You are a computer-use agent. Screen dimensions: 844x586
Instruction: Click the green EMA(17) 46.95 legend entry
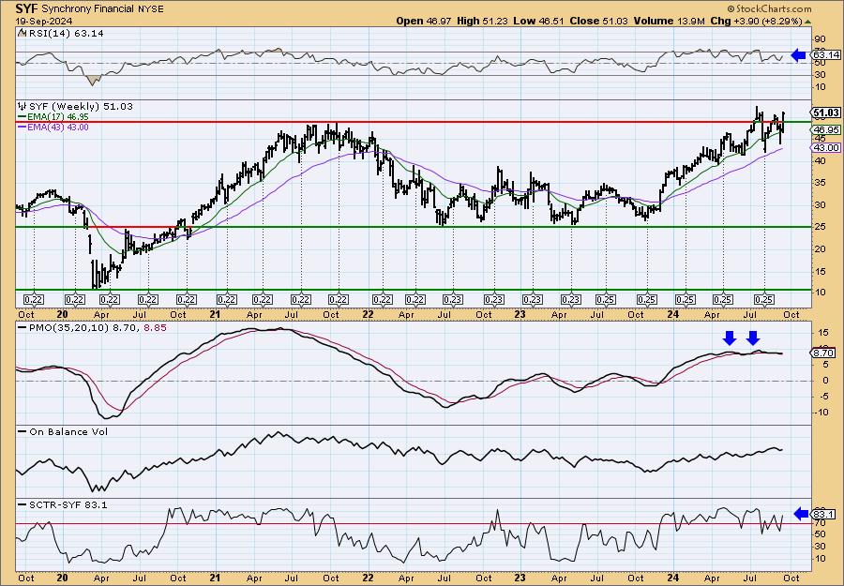coord(53,116)
